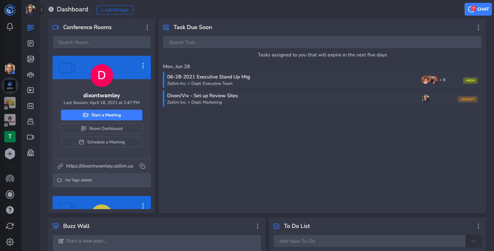Image resolution: width=494 pixels, height=251 pixels.
Task: Open the calendar icon in sidebar
Action: tap(31, 106)
